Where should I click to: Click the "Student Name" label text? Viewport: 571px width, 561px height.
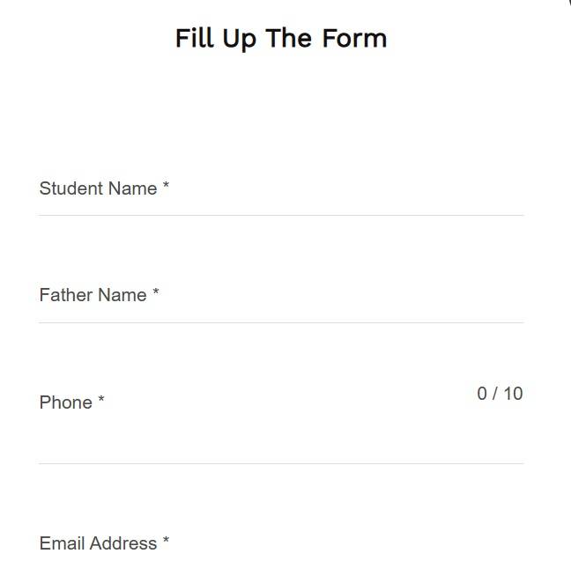pyautogui.click(x=98, y=188)
